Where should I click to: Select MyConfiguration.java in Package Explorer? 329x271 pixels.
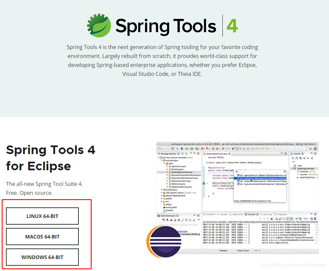pos(180,181)
